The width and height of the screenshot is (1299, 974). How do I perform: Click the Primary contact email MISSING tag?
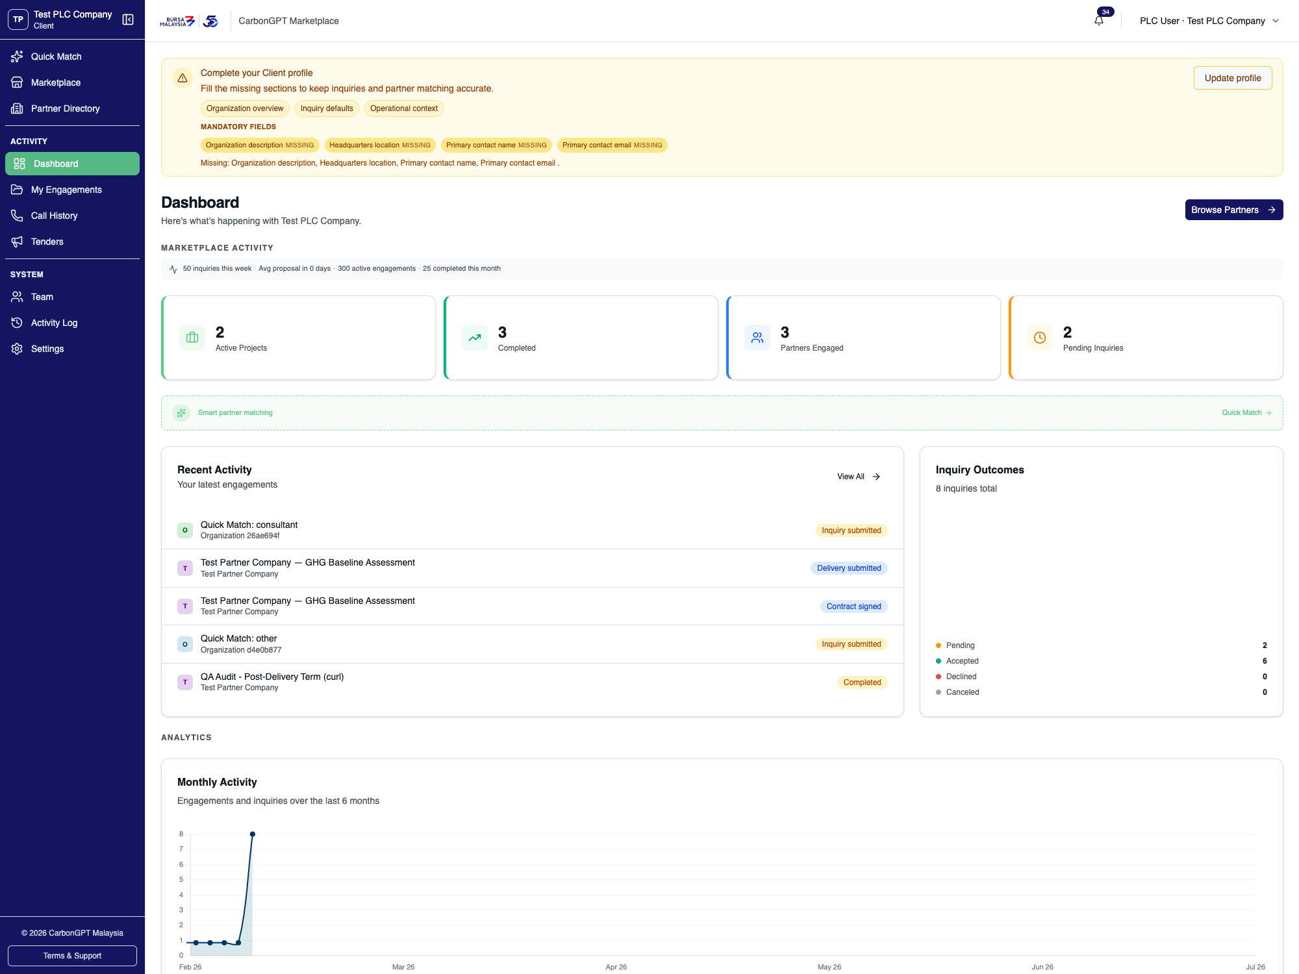[612, 145]
